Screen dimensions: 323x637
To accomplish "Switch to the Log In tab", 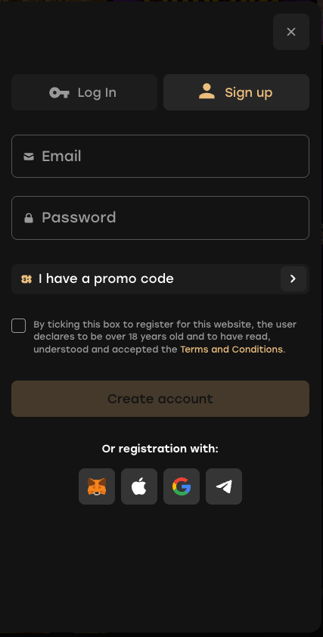I will (x=84, y=92).
